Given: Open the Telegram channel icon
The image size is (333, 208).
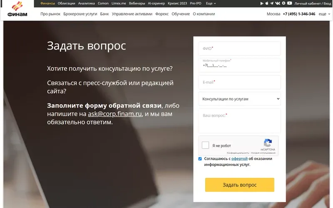Looking at the screenshot, I should click(x=272, y=3).
